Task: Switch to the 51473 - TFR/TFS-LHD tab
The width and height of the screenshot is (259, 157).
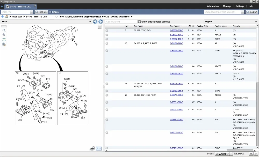Action: point(20,6)
